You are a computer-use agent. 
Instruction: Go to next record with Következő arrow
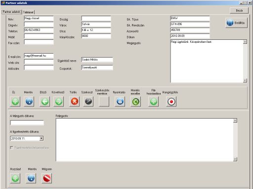coord(59,101)
